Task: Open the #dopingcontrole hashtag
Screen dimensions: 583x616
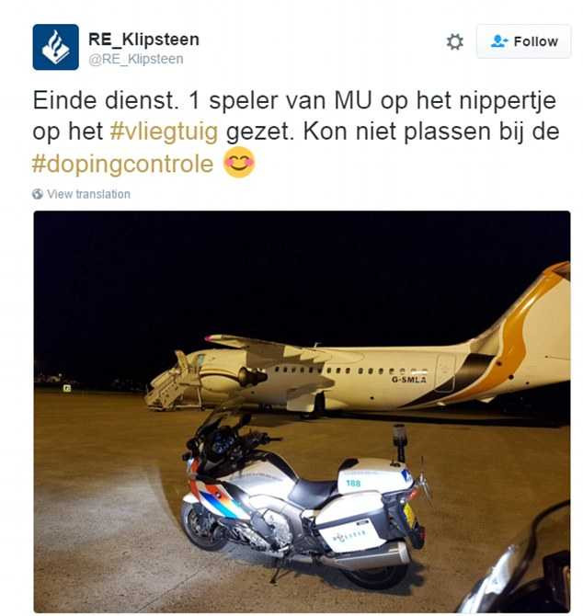Action: tap(123, 164)
